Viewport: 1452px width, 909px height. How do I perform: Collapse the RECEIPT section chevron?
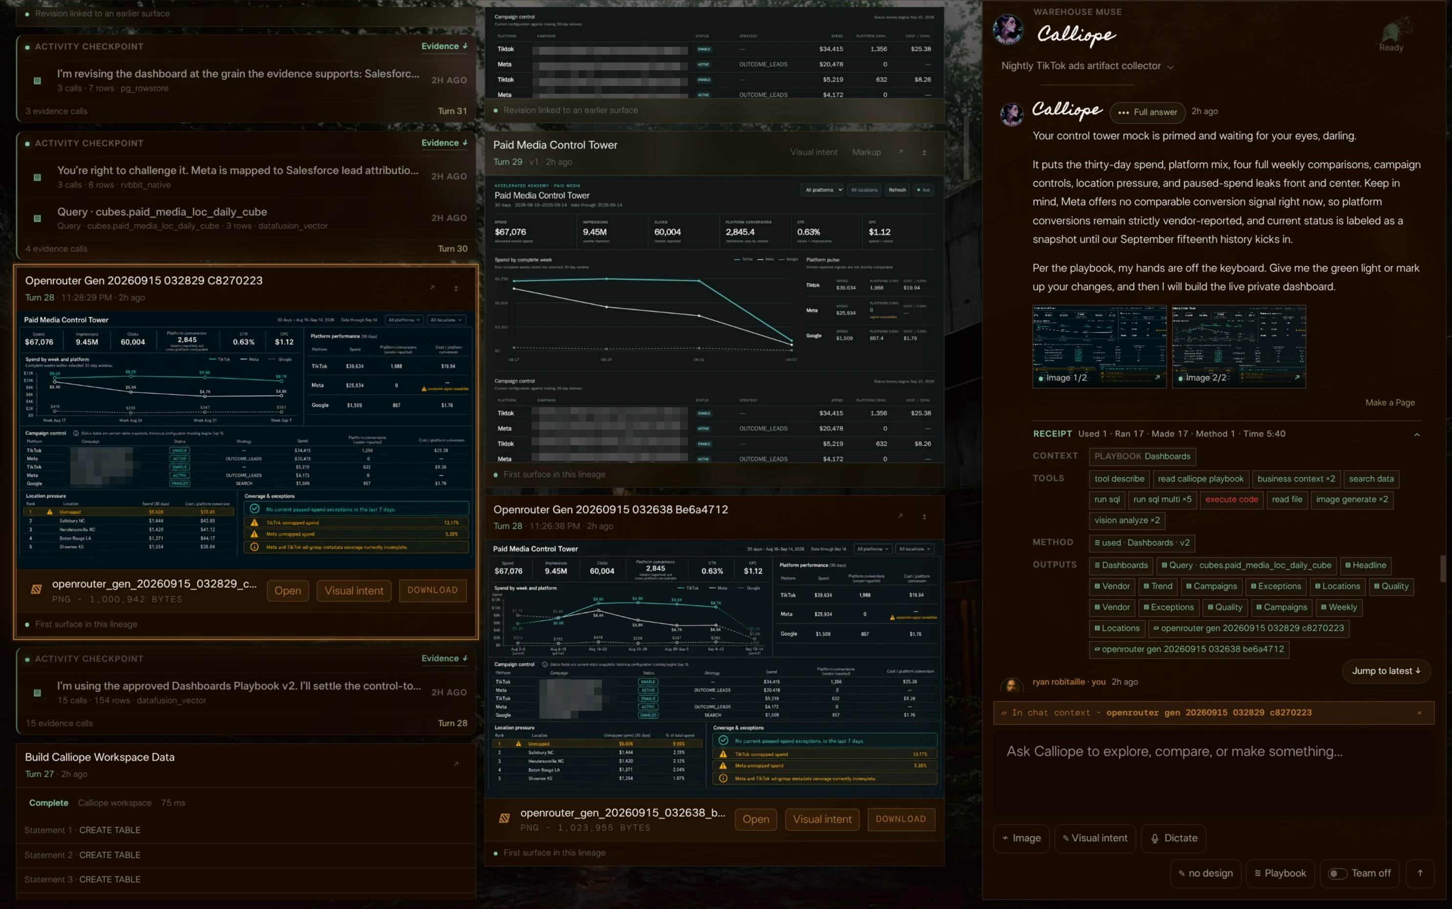click(1416, 434)
